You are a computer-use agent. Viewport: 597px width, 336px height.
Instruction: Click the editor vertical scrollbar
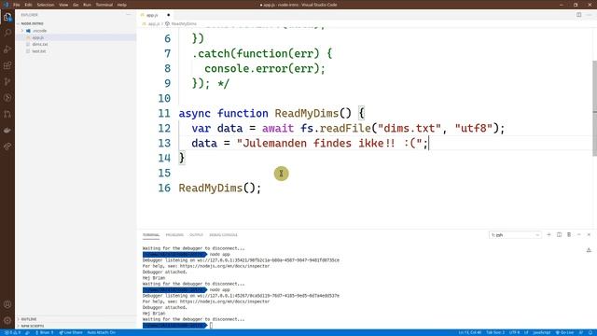[594, 108]
